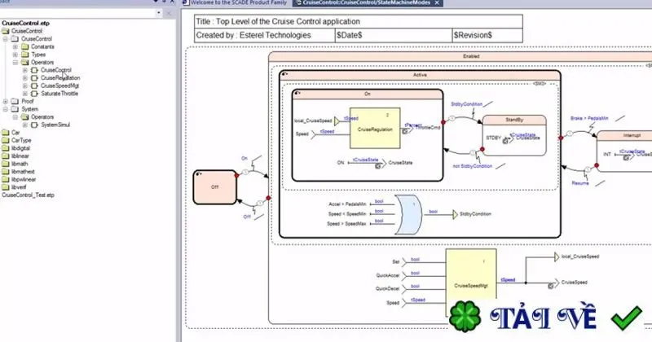Click the Speed > SpeedMax input label

click(x=346, y=224)
